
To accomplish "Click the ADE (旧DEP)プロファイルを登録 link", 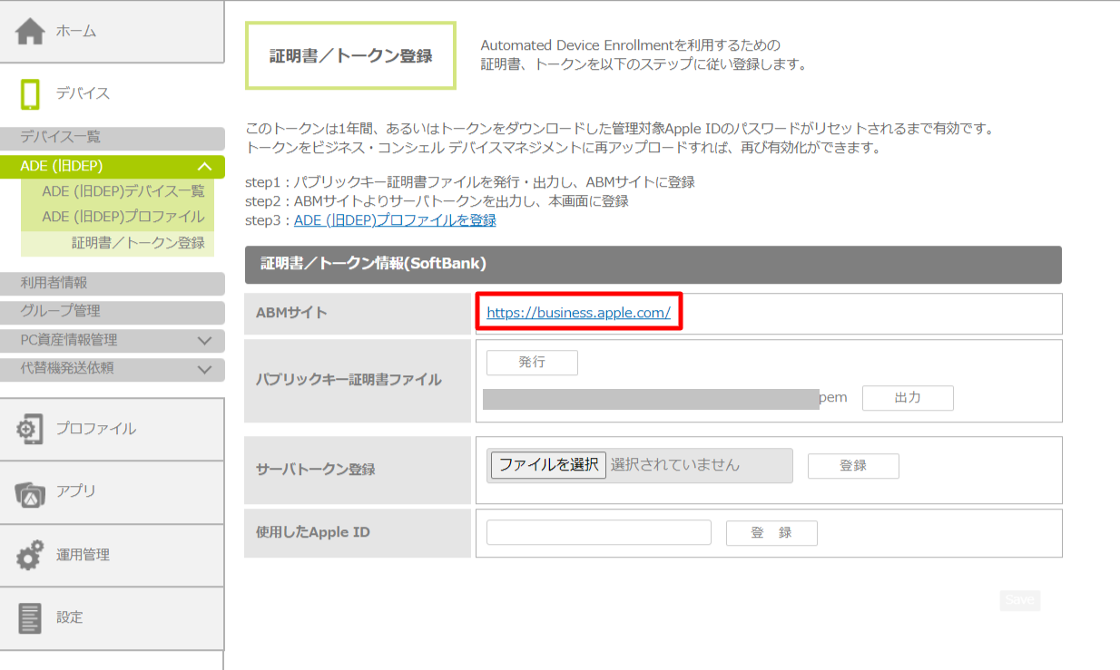I will coord(395,220).
